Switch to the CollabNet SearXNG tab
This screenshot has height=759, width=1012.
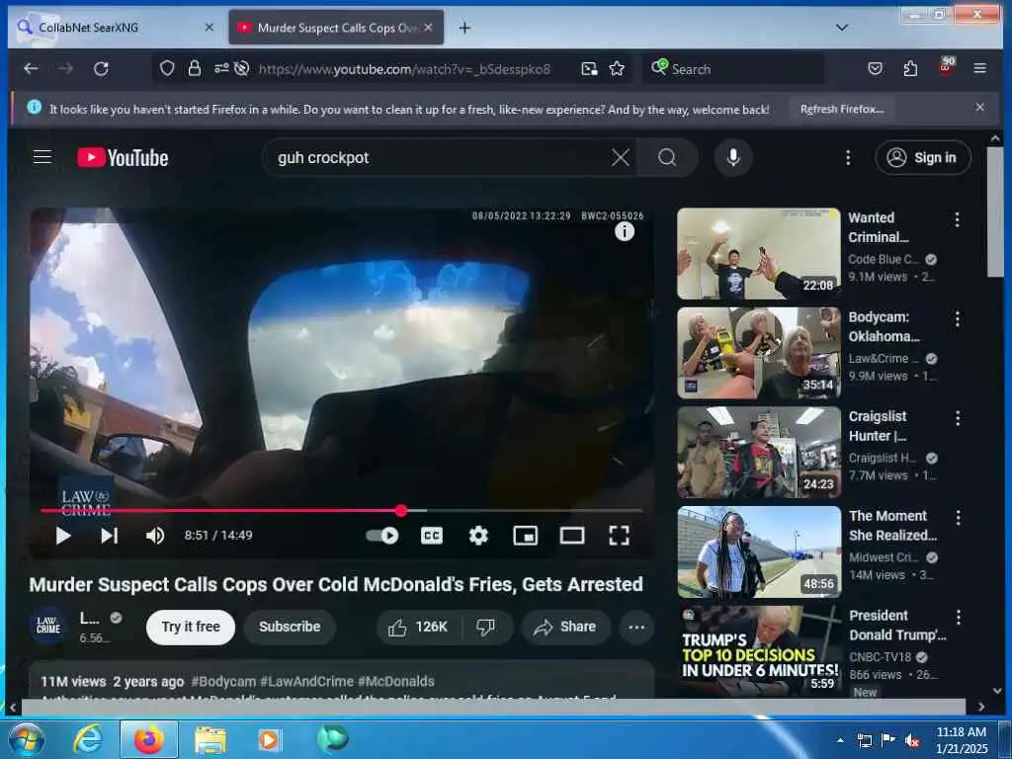click(x=115, y=27)
